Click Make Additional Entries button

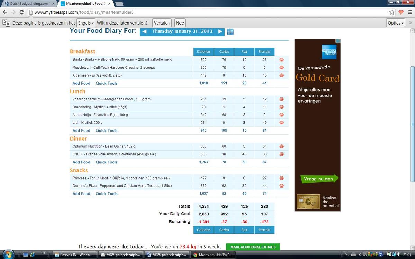coord(253,247)
